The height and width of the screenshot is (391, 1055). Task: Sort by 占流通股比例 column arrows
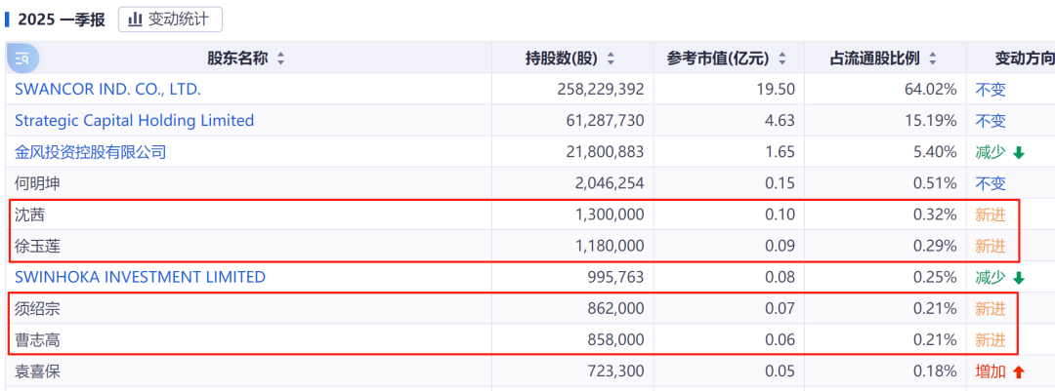tap(933, 59)
